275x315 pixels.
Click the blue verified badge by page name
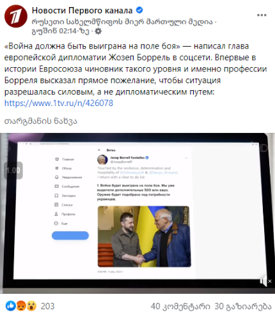(x=139, y=10)
